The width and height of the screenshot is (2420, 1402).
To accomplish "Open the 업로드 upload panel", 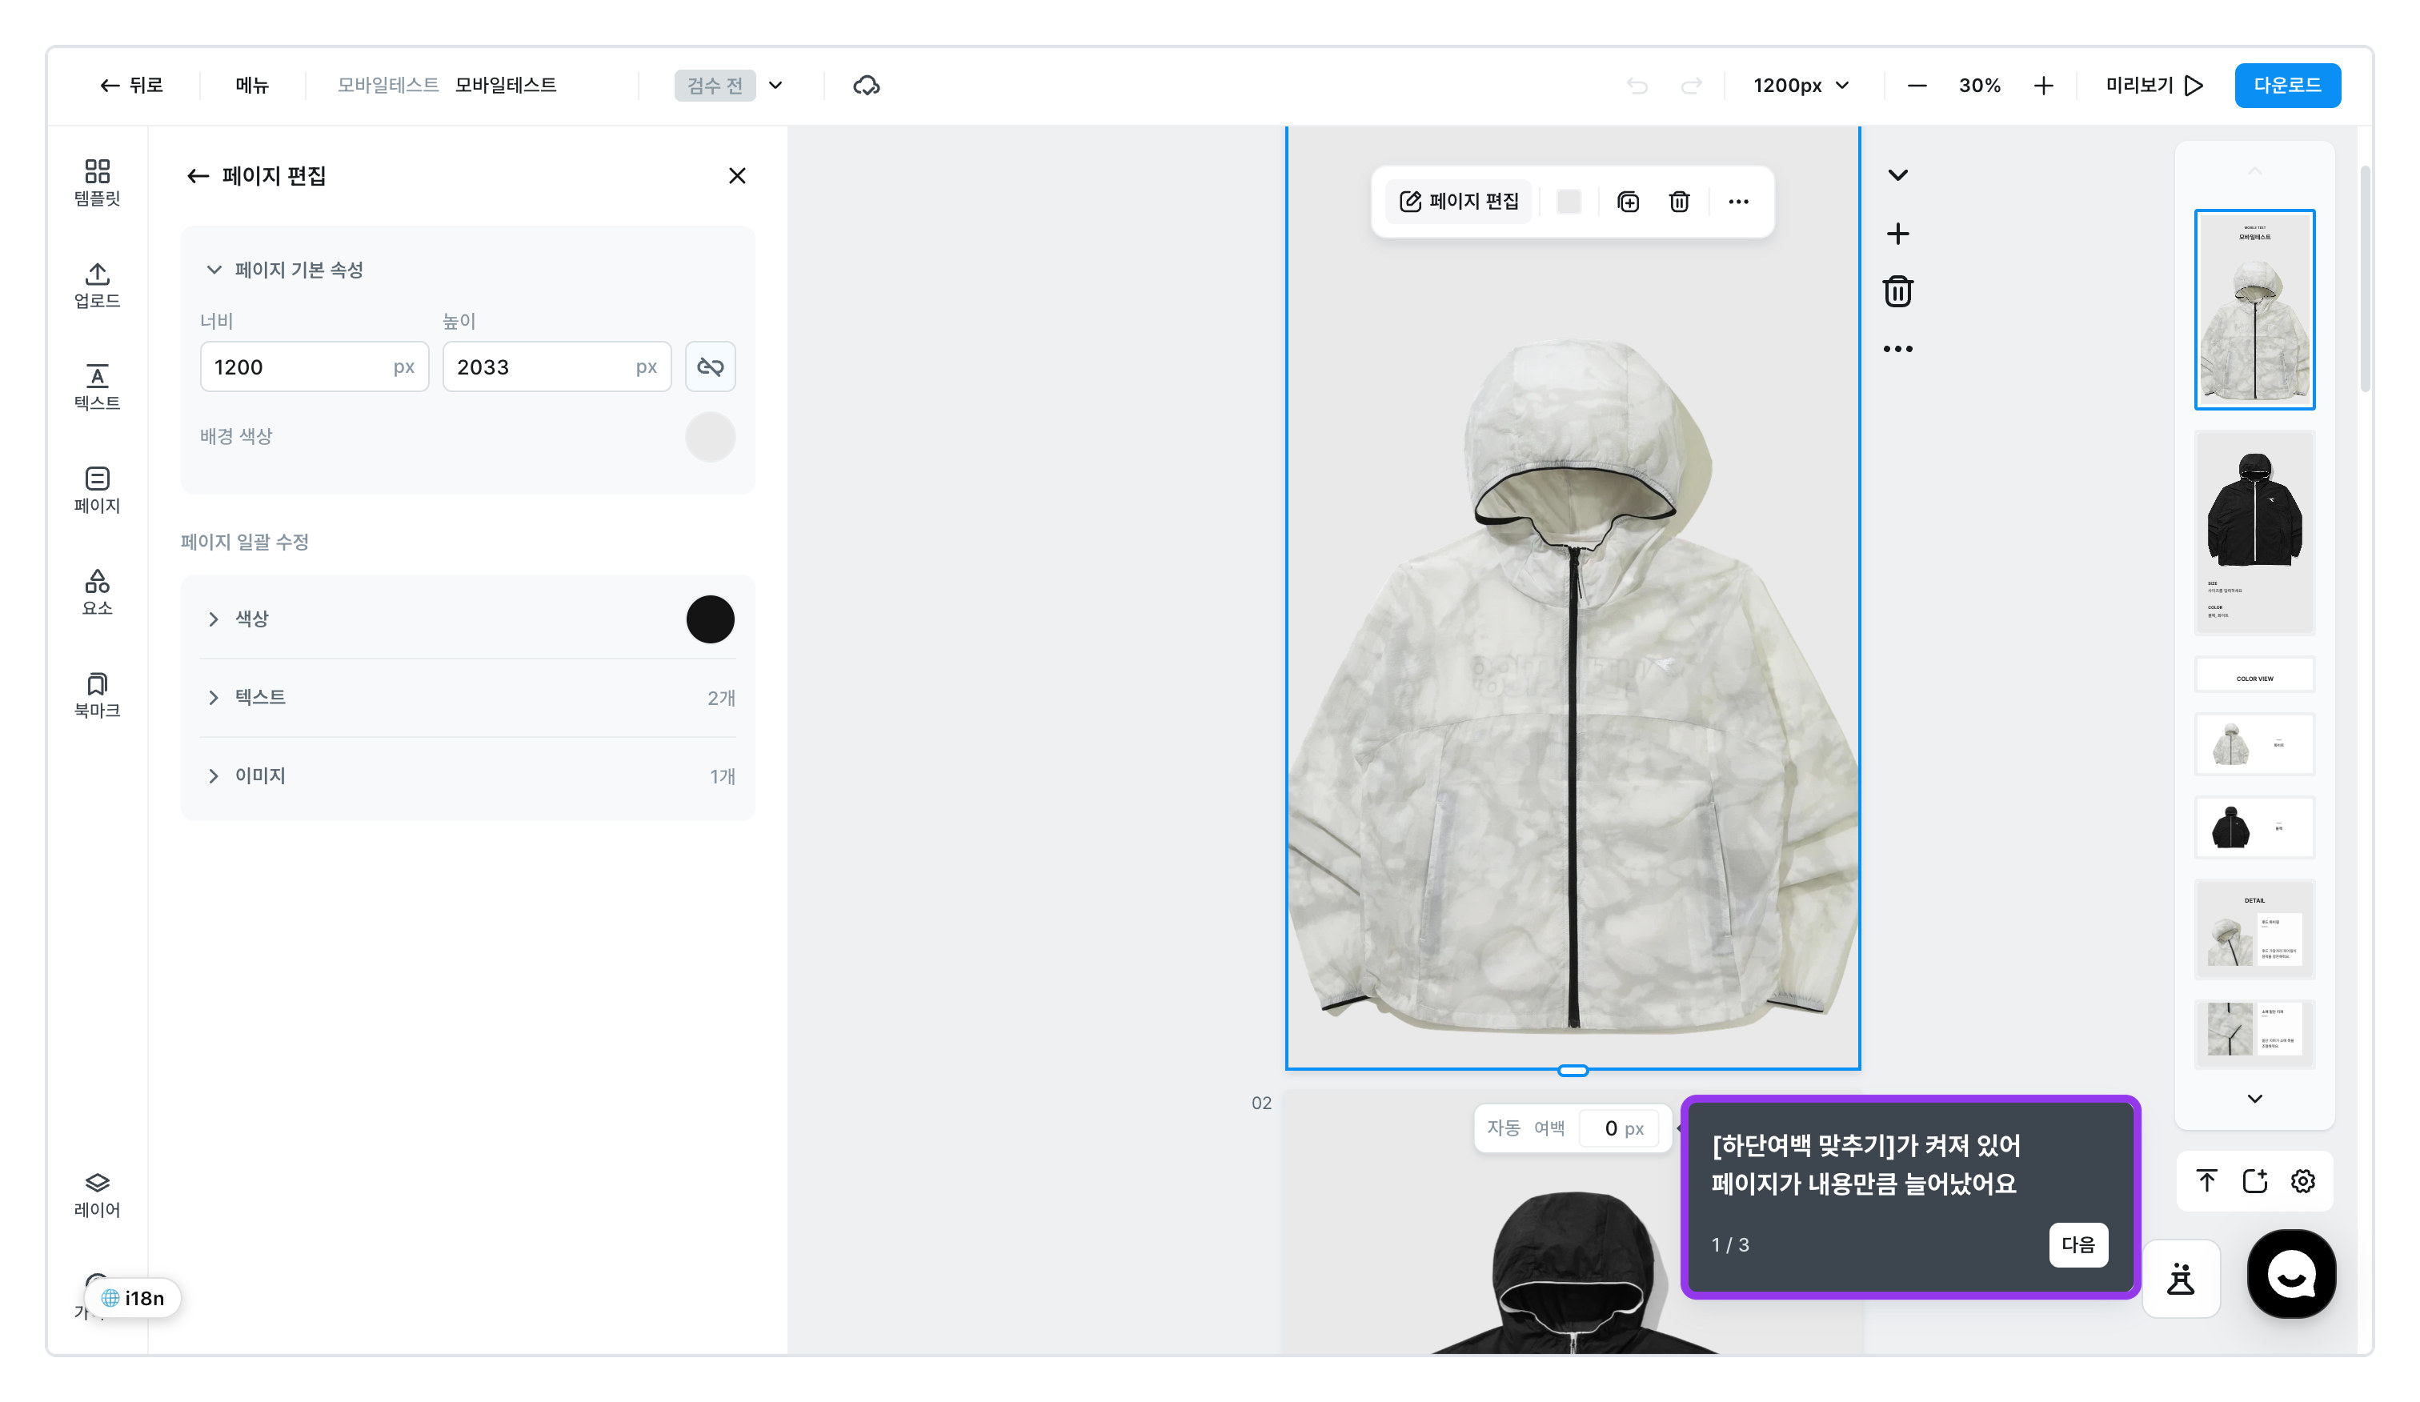I will pos(97,285).
